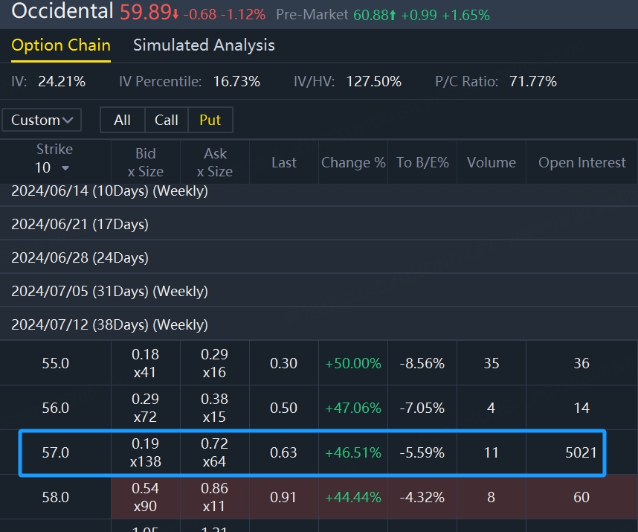The height and width of the screenshot is (532, 638).
Task: Open the Strike count dropdown arrow
Action: tap(65, 168)
